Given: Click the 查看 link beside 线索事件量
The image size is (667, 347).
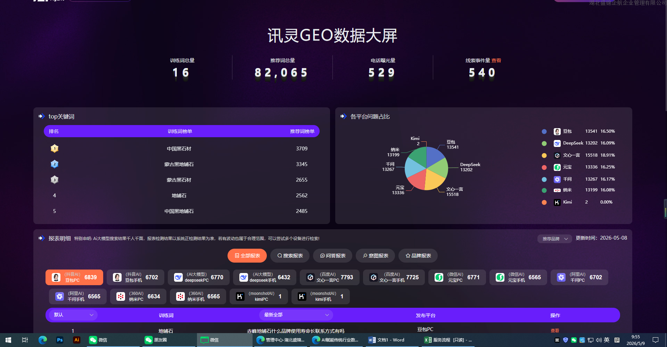Looking at the screenshot, I should pos(496,60).
